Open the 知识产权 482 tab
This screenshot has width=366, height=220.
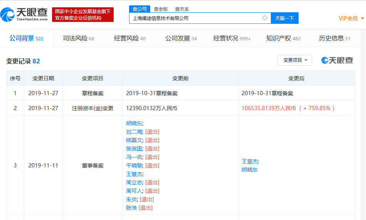pos(284,38)
